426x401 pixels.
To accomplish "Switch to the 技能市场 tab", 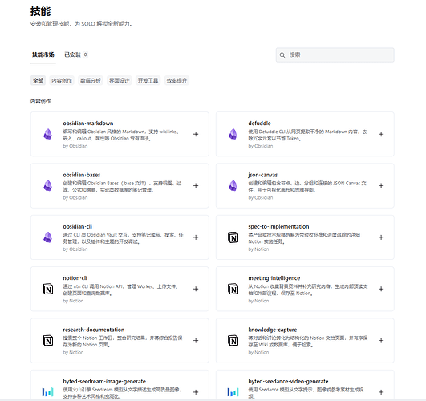I will (x=43, y=55).
